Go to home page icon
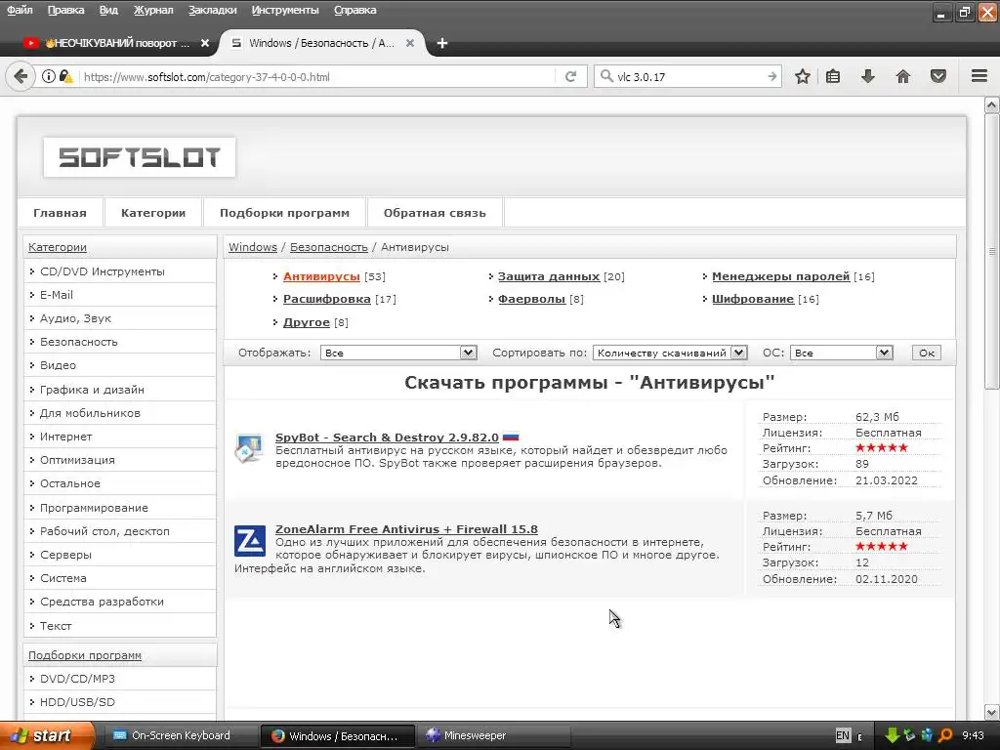 click(x=903, y=76)
